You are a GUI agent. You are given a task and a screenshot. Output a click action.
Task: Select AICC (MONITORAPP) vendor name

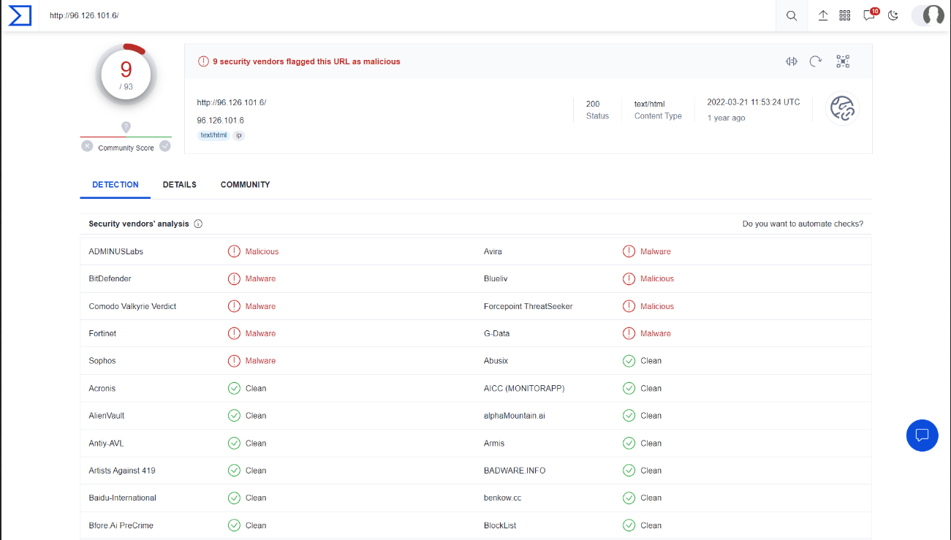pyautogui.click(x=524, y=388)
